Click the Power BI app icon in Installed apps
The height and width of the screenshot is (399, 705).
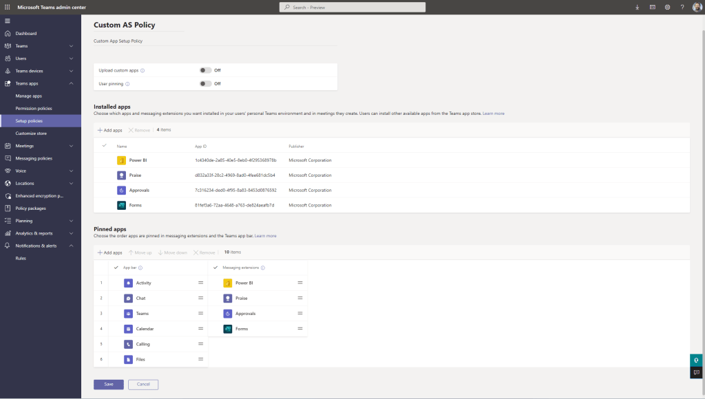[121, 160]
